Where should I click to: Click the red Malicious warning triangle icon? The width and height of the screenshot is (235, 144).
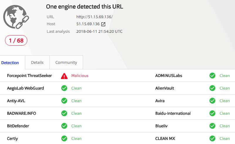(64, 76)
